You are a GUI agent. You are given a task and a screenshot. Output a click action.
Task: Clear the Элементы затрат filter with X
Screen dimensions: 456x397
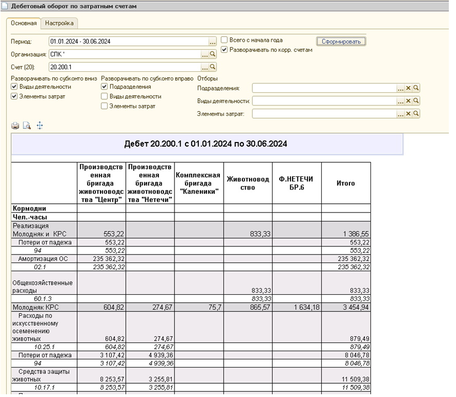click(x=409, y=113)
